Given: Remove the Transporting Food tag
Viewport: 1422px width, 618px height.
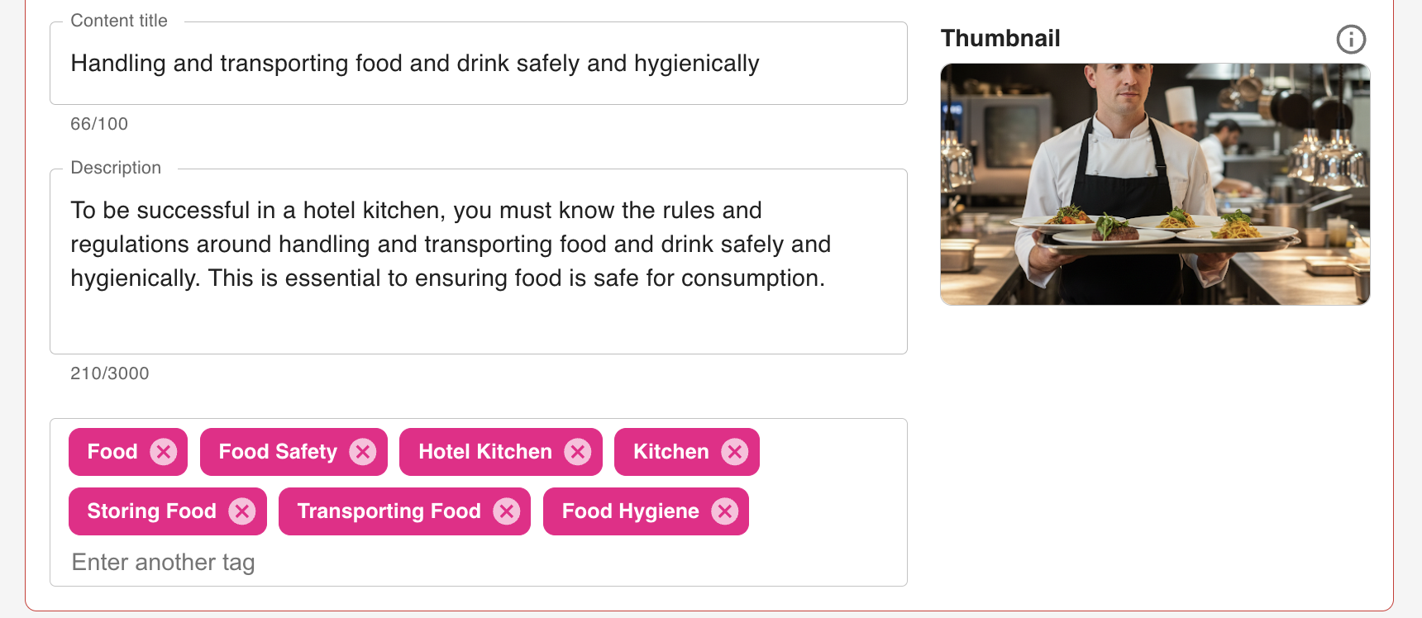Looking at the screenshot, I should [507, 511].
